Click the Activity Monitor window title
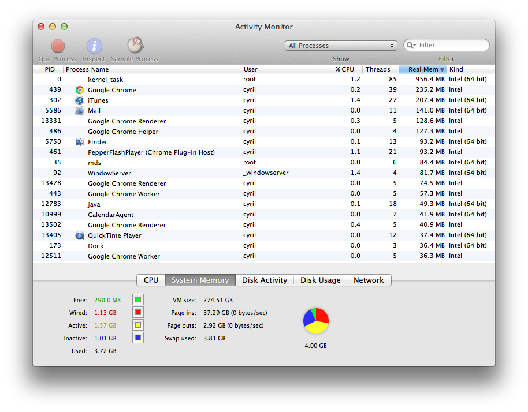The width and height of the screenshot is (528, 412). [x=263, y=27]
